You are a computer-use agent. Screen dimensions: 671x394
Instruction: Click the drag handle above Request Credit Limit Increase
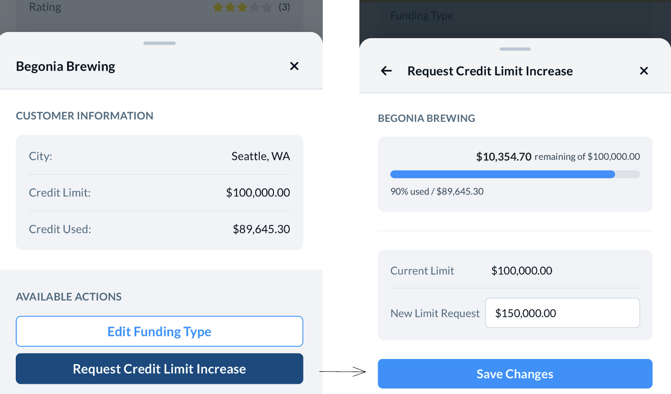(515, 49)
